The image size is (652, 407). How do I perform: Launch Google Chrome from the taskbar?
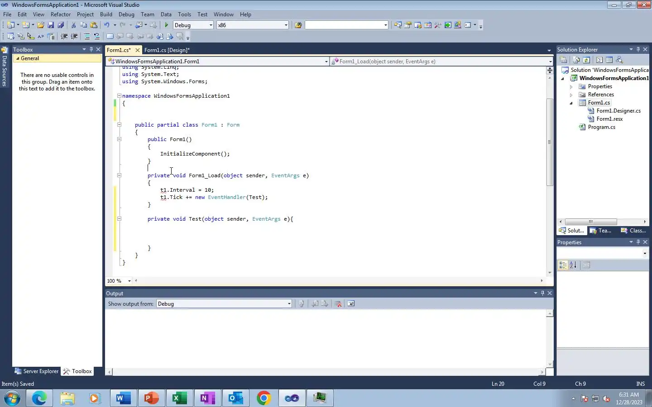[264, 398]
